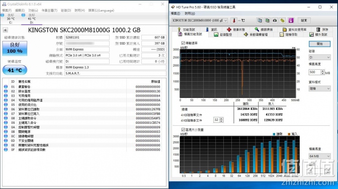Click the queue depth 32 spinner arrows
Viewport: 338px width, 189px height.
coord(221,120)
